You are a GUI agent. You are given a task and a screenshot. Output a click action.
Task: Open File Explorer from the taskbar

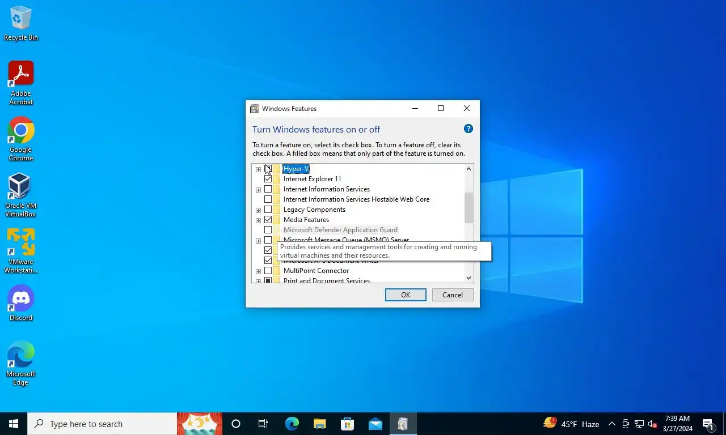(x=320, y=424)
